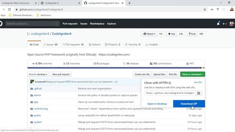This screenshot has height=132, width=235.
Task: View 312 watchers count
Action: (x=161, y=34)
